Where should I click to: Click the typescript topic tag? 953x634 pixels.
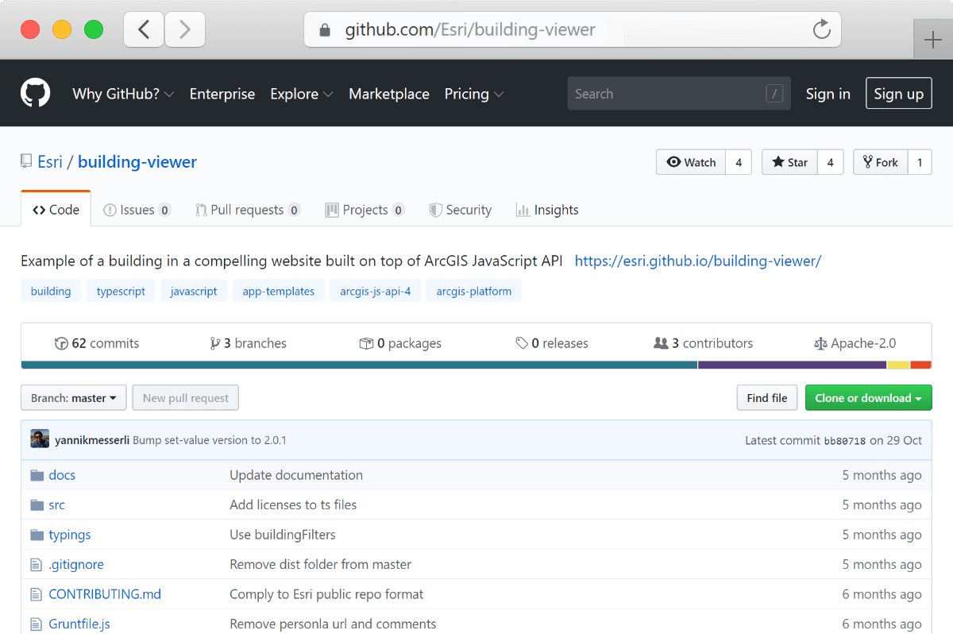tap(121, 291)
